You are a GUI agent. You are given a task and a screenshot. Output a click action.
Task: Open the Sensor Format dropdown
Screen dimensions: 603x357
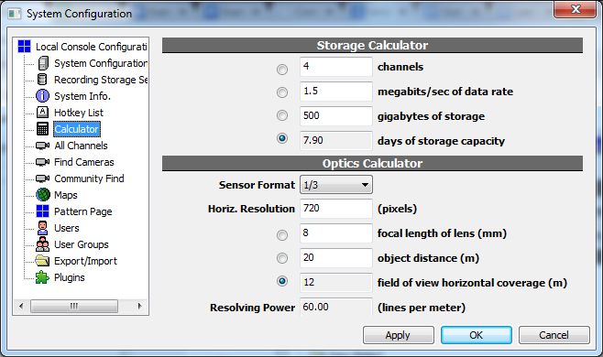click(x=336, y=185)
